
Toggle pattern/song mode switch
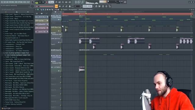coord(37,2)
